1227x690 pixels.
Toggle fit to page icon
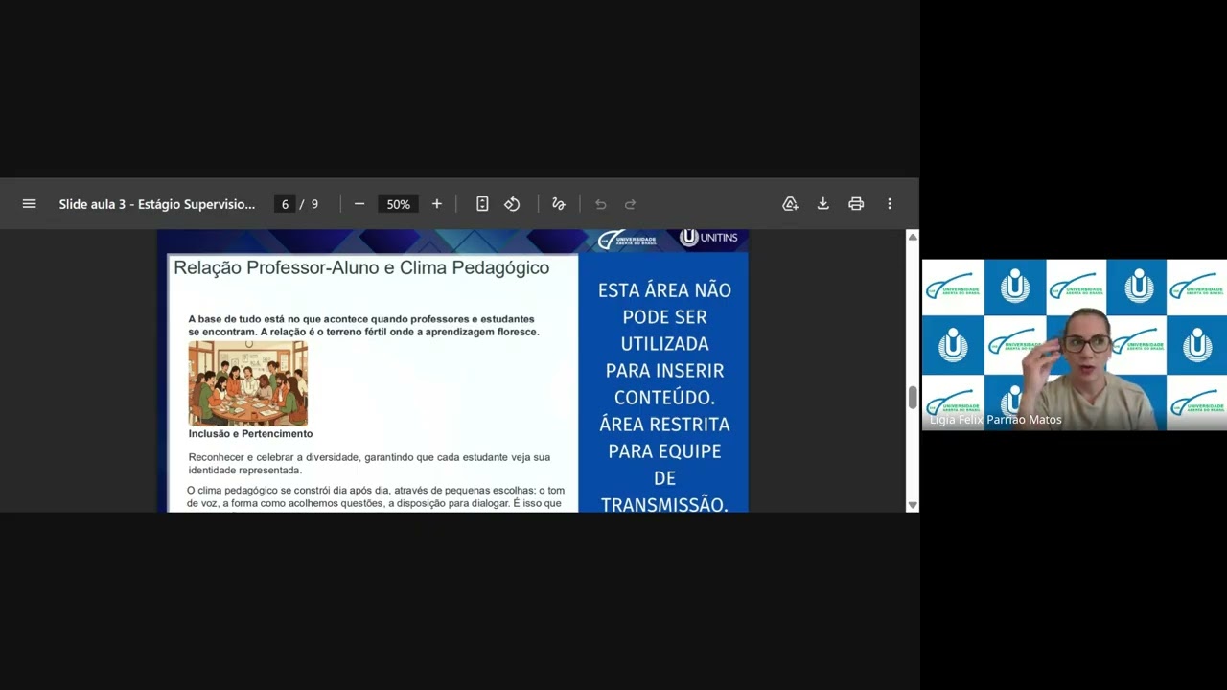point(482,204)
